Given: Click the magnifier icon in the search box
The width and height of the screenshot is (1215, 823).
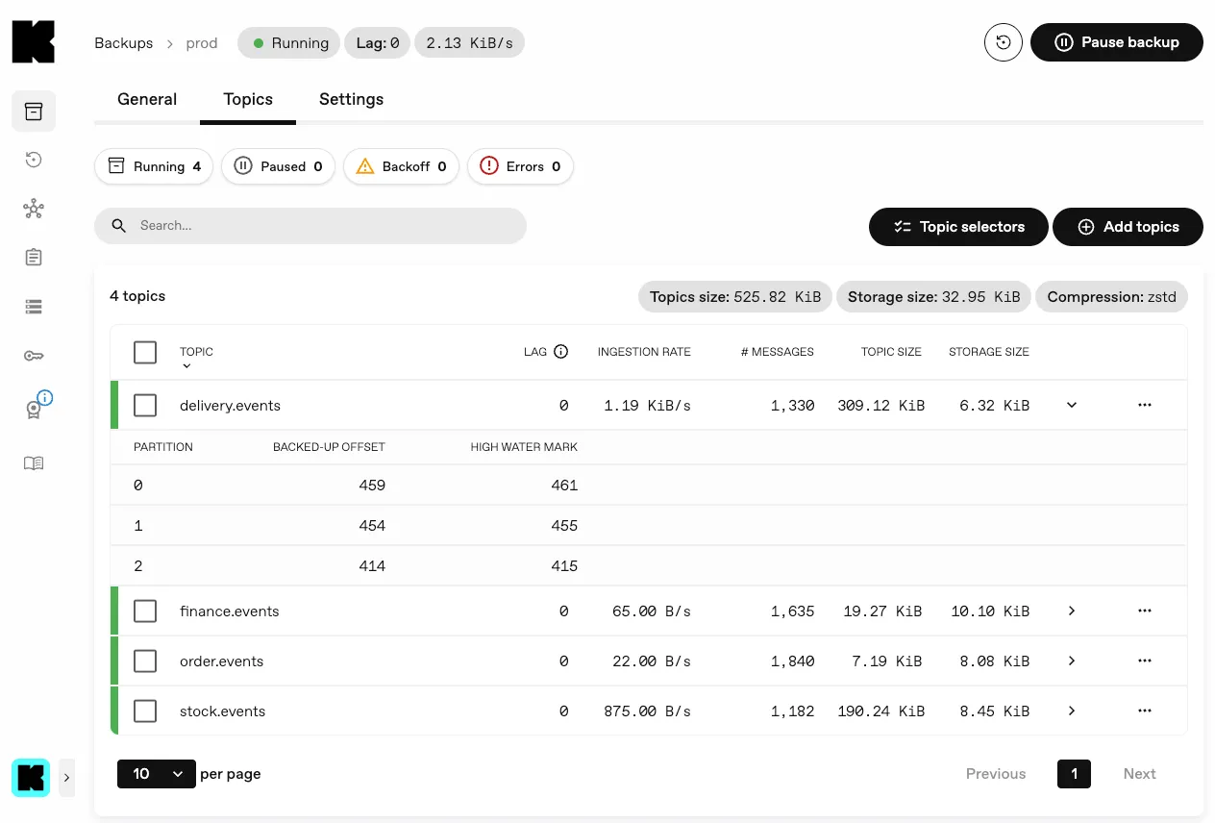Looking at the screenshot, I should coord(119,226).
